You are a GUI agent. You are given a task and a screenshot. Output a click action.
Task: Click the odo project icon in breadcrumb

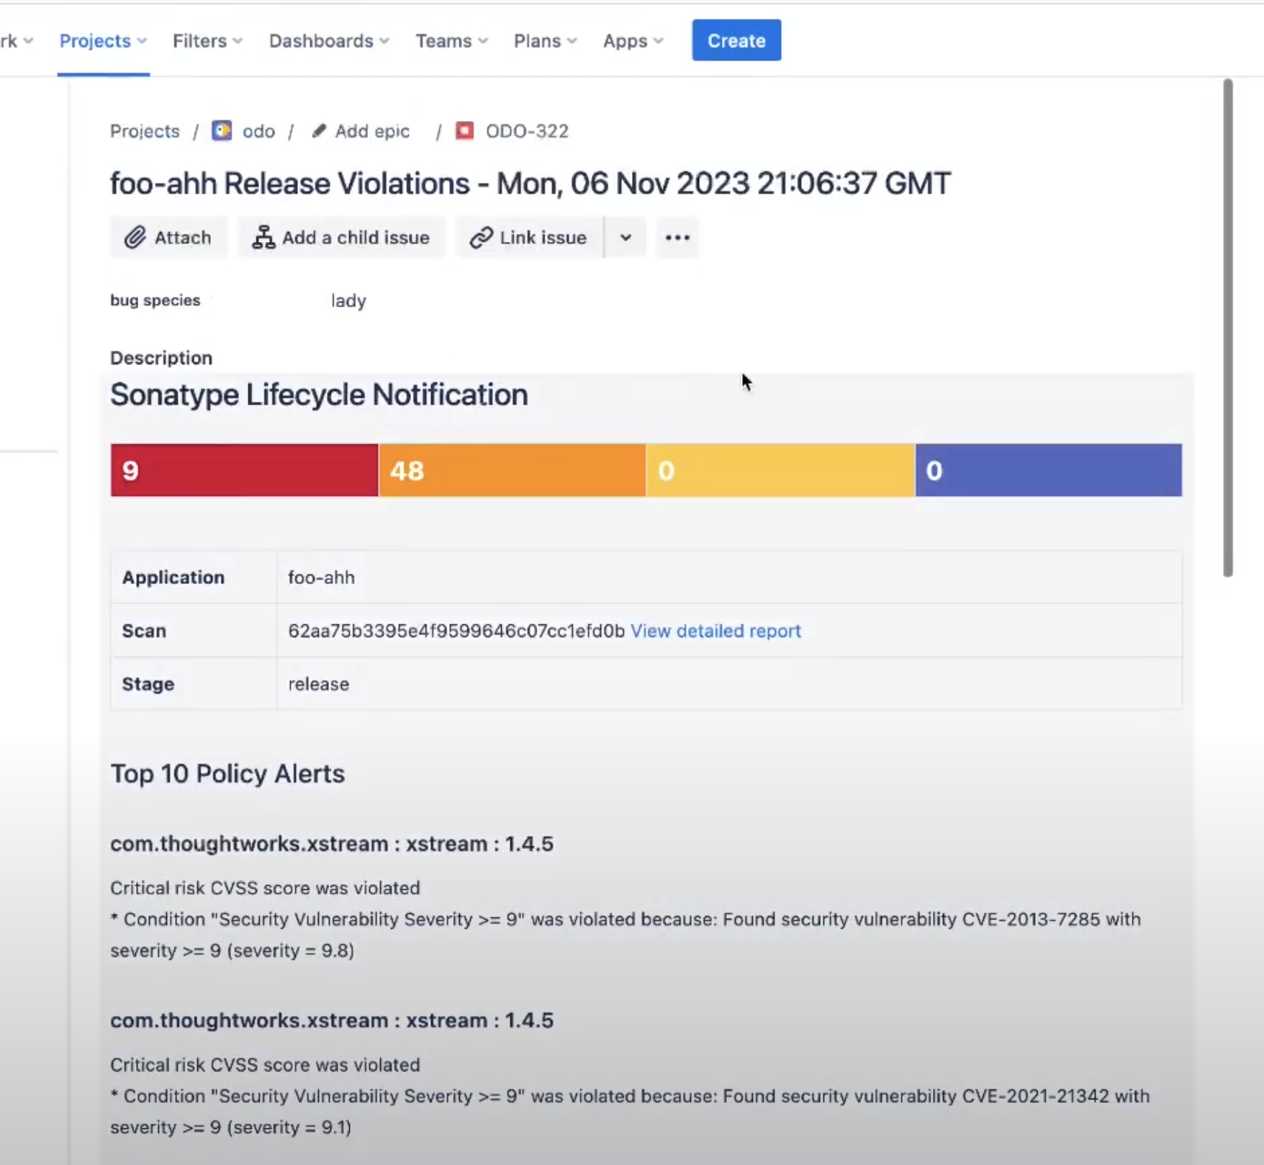point(222,130)
